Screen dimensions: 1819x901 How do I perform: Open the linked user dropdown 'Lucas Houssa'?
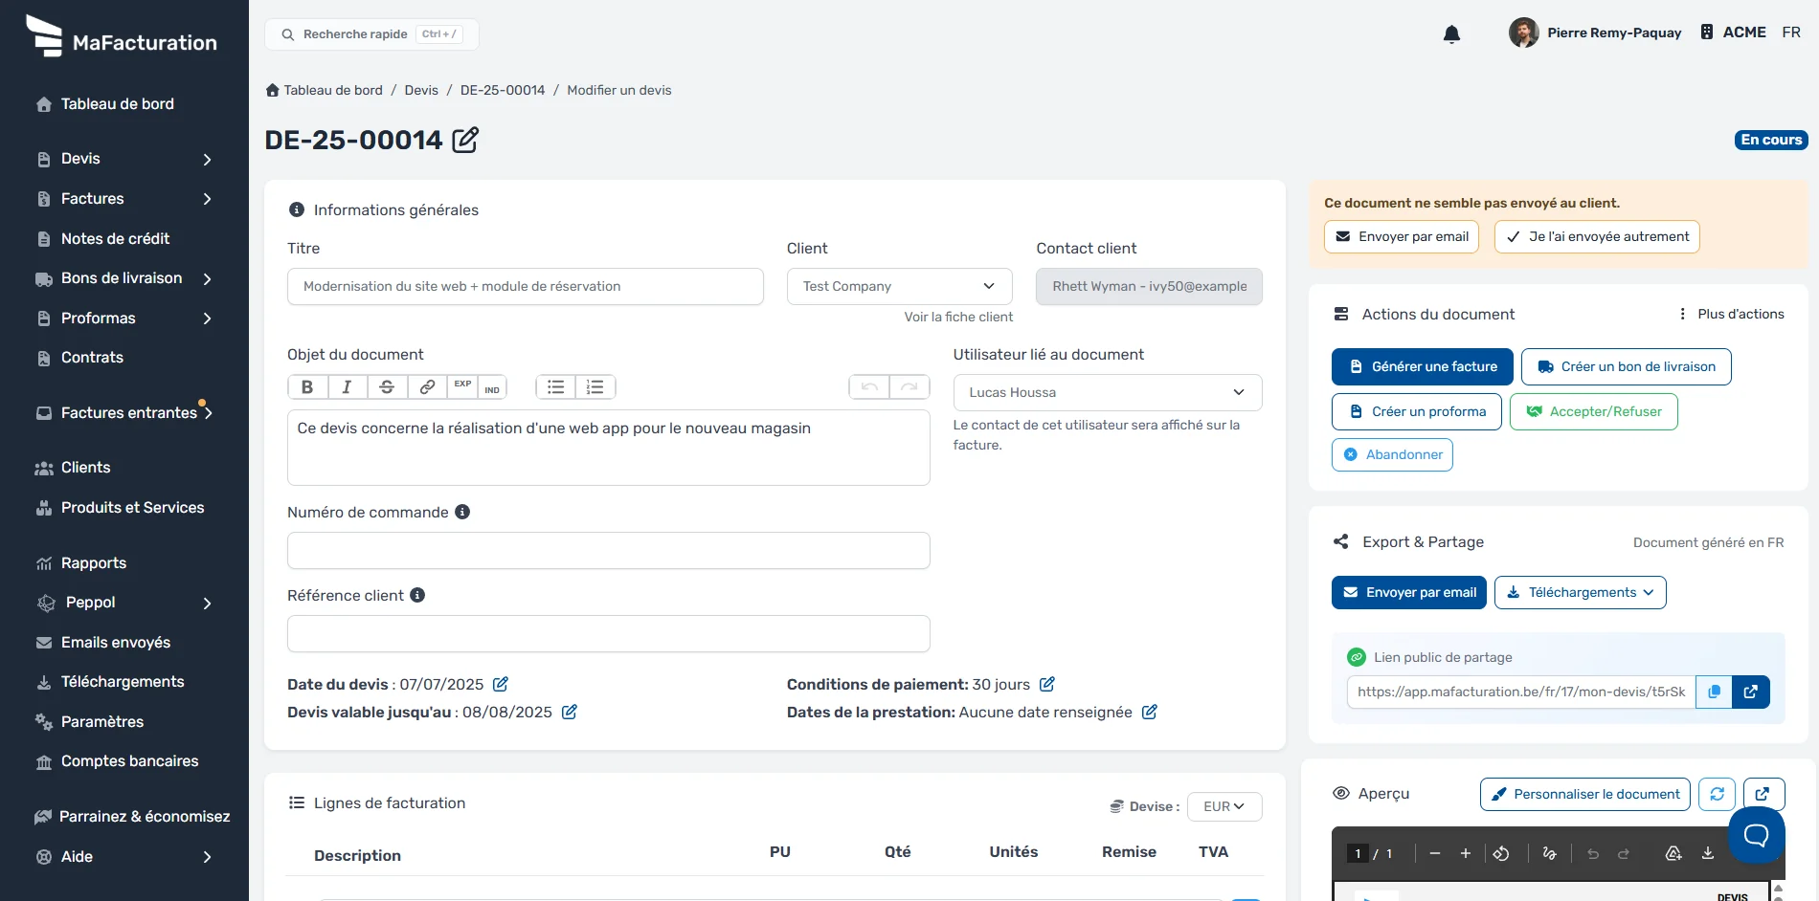coord(1108,392)
